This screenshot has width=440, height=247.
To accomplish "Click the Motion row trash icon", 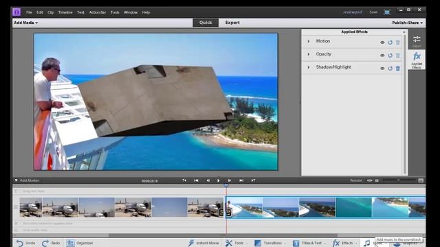I will click(398, 43).
